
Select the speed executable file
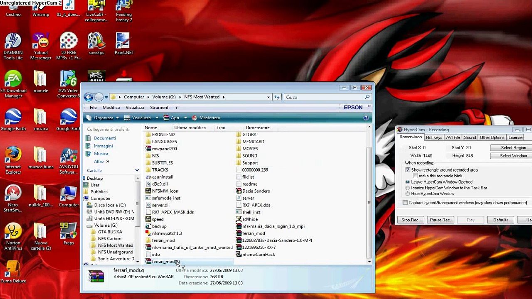tap(155, 219)
